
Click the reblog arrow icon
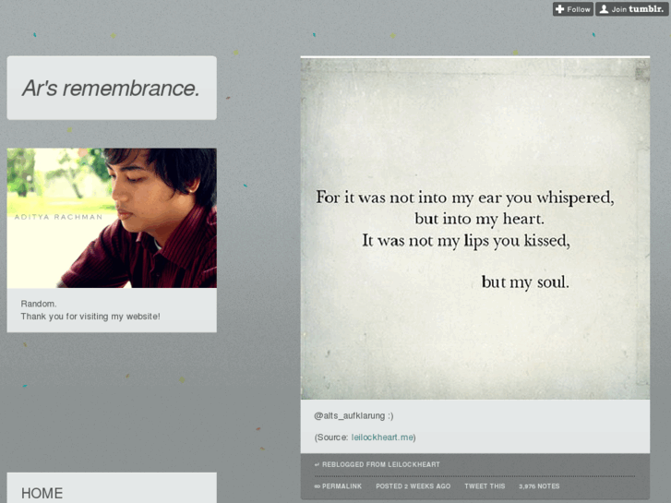click(x=317, y=464)
